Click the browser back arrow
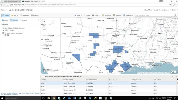Image resolution: width=178 pixels, height=100 pixels. (1, 5)
